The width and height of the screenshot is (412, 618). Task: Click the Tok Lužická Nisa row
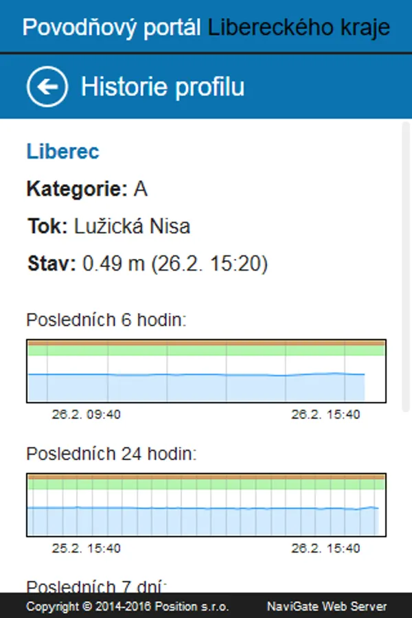(x=109, y=227)
